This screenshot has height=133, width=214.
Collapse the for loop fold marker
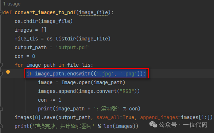click(x=1, y=65)
